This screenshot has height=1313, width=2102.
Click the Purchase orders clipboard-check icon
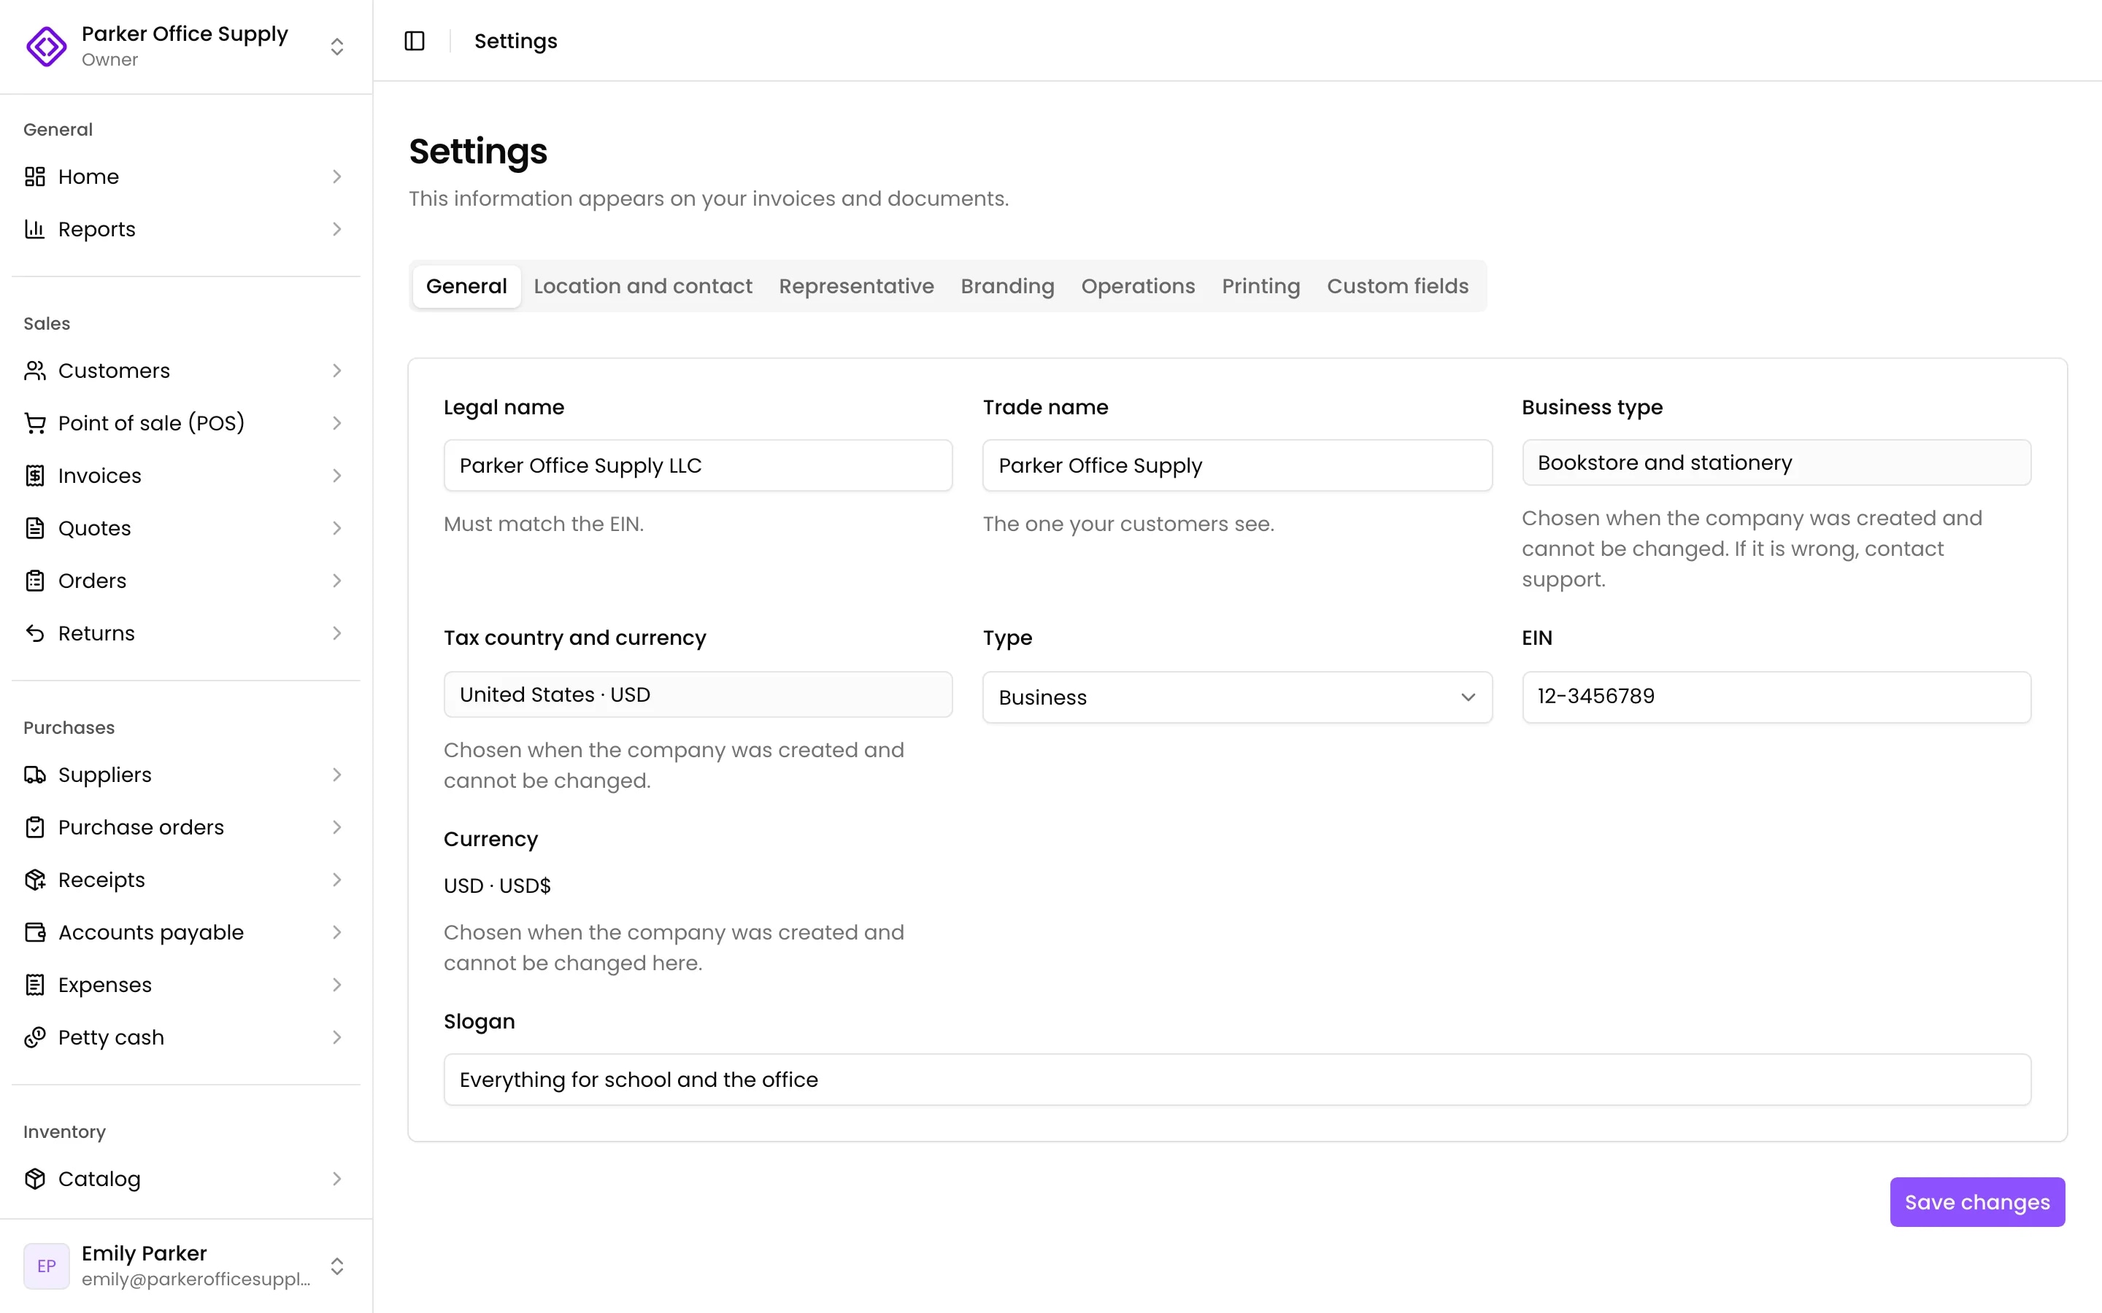click(x=35, y=828)
